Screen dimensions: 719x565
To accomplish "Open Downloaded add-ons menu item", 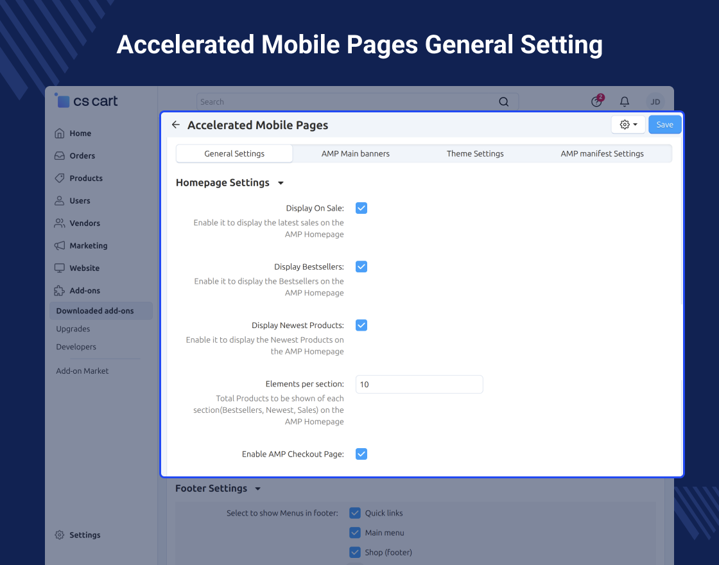I will (101, 311).
